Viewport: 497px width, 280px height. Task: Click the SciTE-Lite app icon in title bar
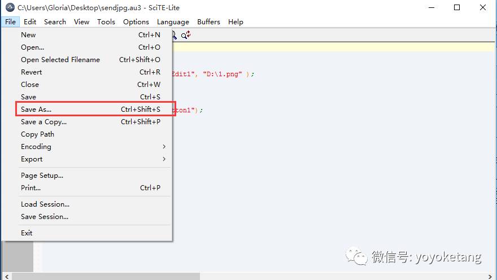click(10, 7)
